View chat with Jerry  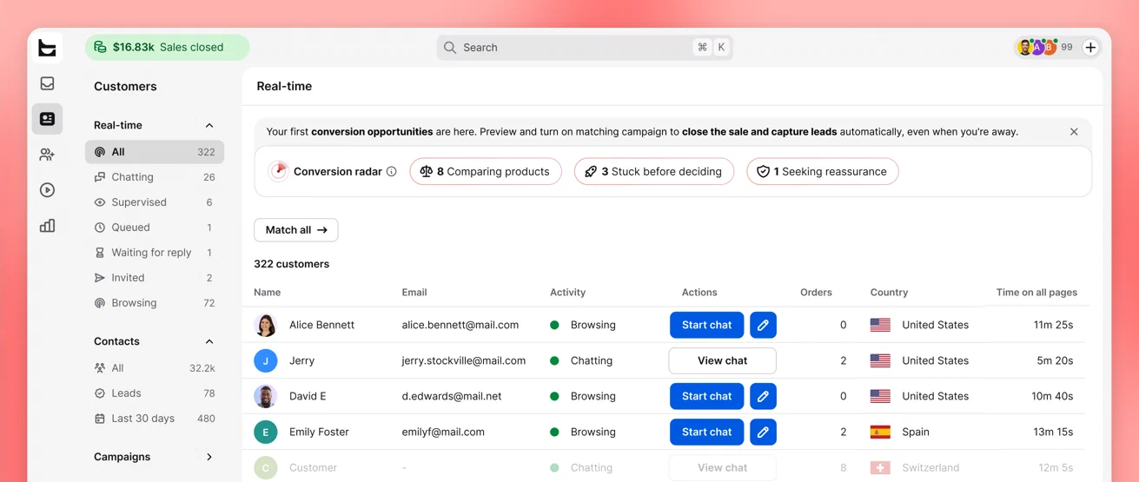point(722,360)
